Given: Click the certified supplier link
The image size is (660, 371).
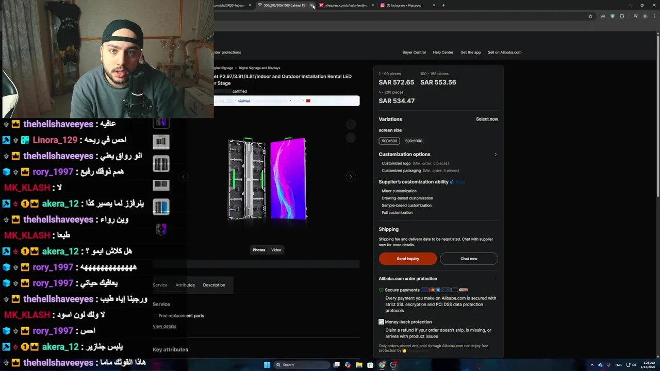Looking at the screenshot, I should click(x=239, y=91).
